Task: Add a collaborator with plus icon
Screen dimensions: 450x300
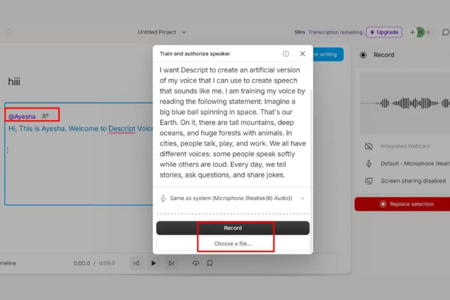Action: coord(412,32)
